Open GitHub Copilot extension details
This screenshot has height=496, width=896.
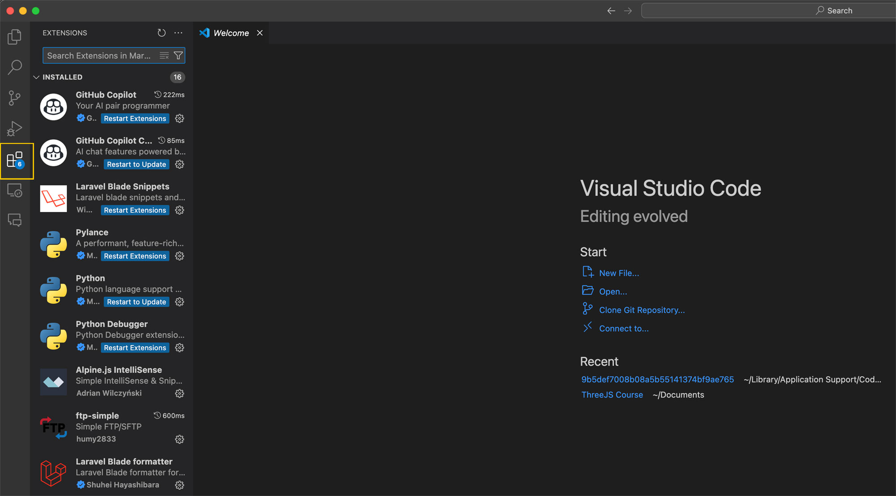click(106, 95)
